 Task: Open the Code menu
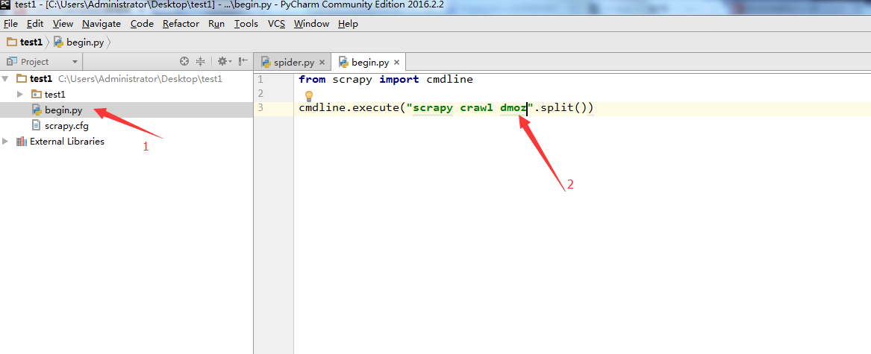(143, 24)
